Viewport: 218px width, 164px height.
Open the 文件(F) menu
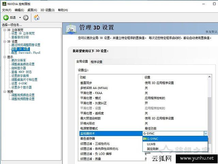[7, 10]
